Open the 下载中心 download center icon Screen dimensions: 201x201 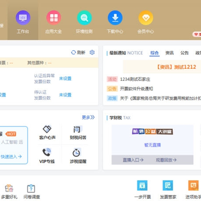(115, 18)
